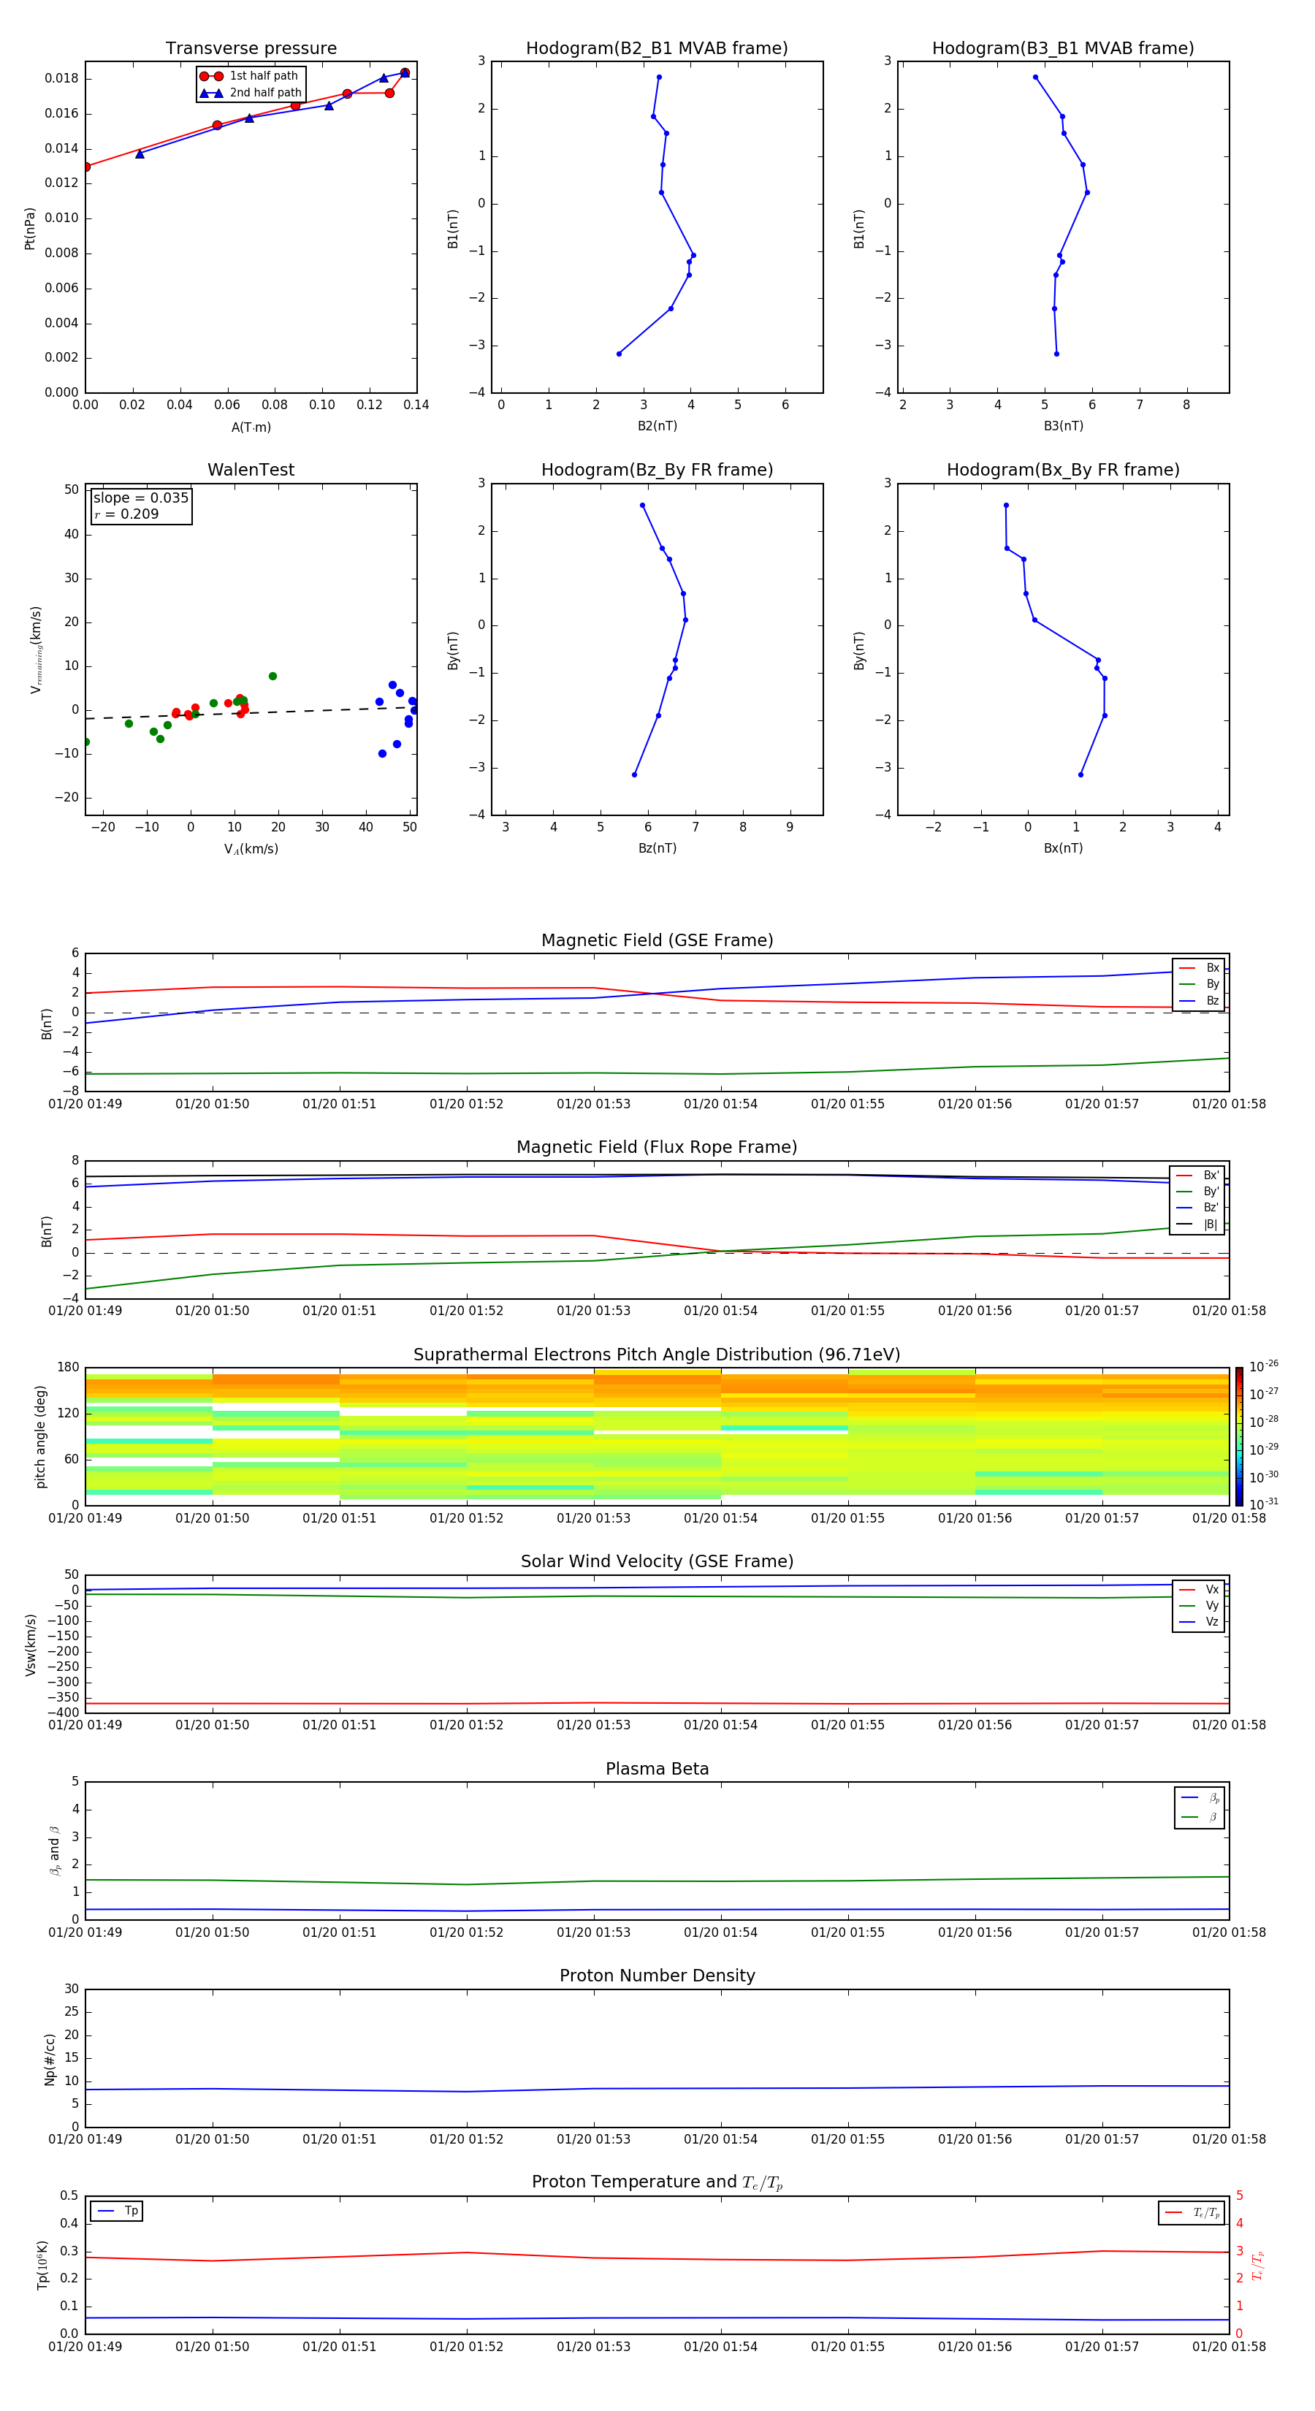Click the '10^-31' colorbar label
The width and height of the screenshot is (1315, 2411).
coord(1264,1504)
